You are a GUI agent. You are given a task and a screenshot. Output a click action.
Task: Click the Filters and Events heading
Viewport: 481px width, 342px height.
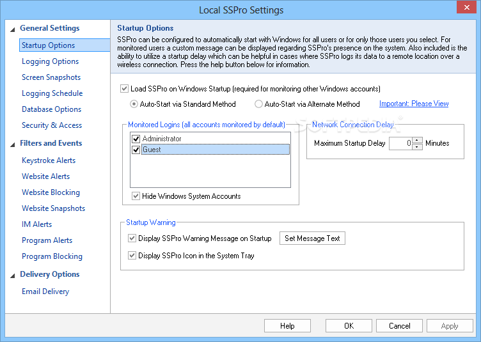point(51,143)
